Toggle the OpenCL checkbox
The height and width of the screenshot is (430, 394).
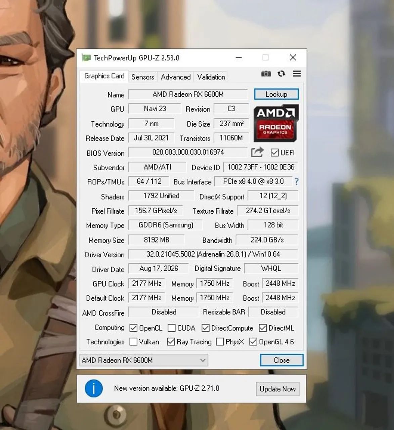pos(133,328)
